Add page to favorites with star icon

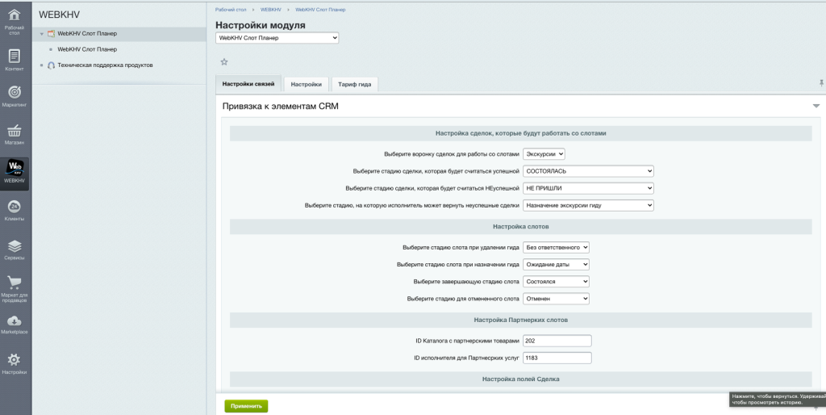click(x=224, y=61)
